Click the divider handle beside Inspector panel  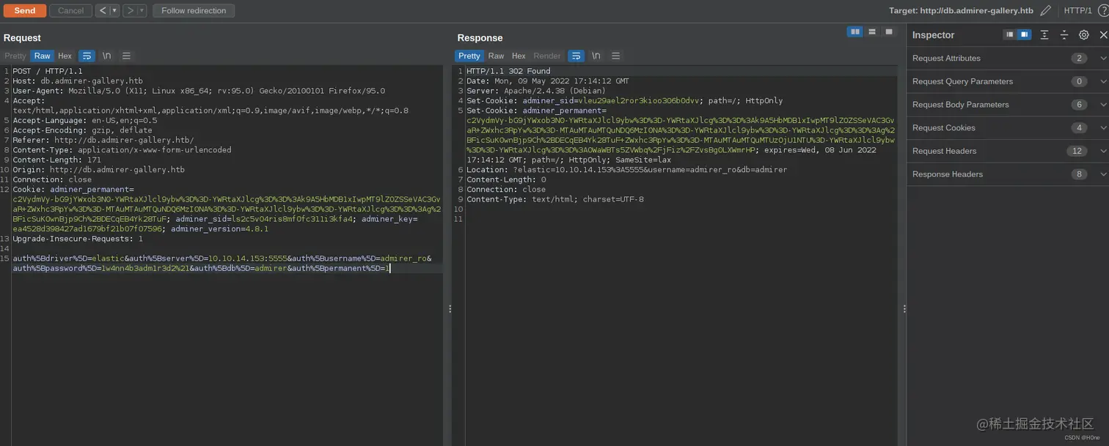tap(905, 309)
